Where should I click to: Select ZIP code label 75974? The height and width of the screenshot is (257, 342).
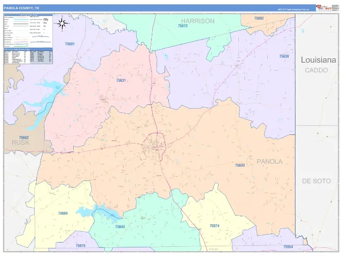[x=214, y=226]
